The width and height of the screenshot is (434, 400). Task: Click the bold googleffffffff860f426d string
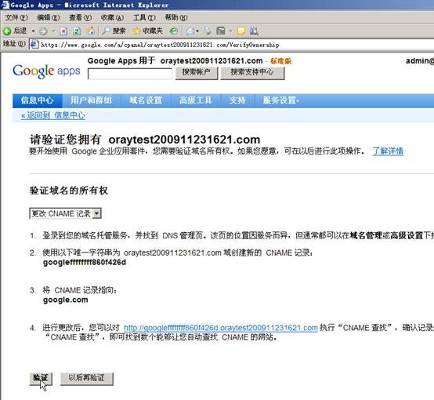85,263
